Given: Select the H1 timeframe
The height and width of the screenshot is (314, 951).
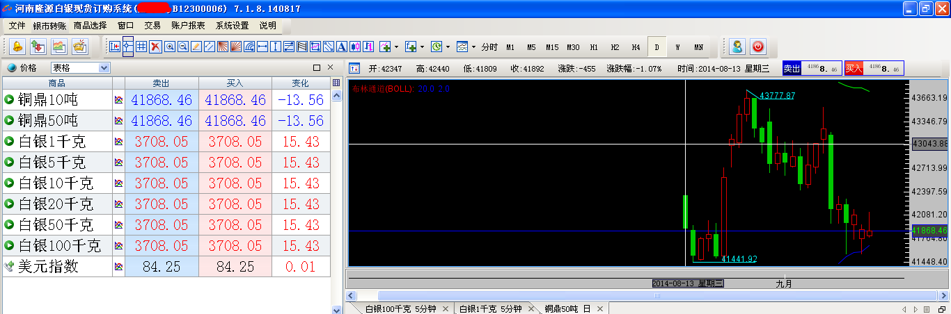Looking at the screenshot, I should tap(594, 47).
